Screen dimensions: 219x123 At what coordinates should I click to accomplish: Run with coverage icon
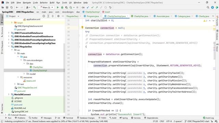(x=66, y=8)
